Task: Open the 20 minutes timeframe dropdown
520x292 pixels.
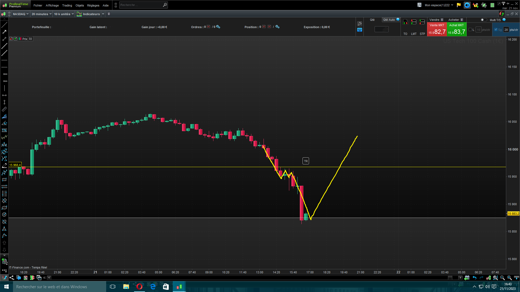Action: pos(41,14)
